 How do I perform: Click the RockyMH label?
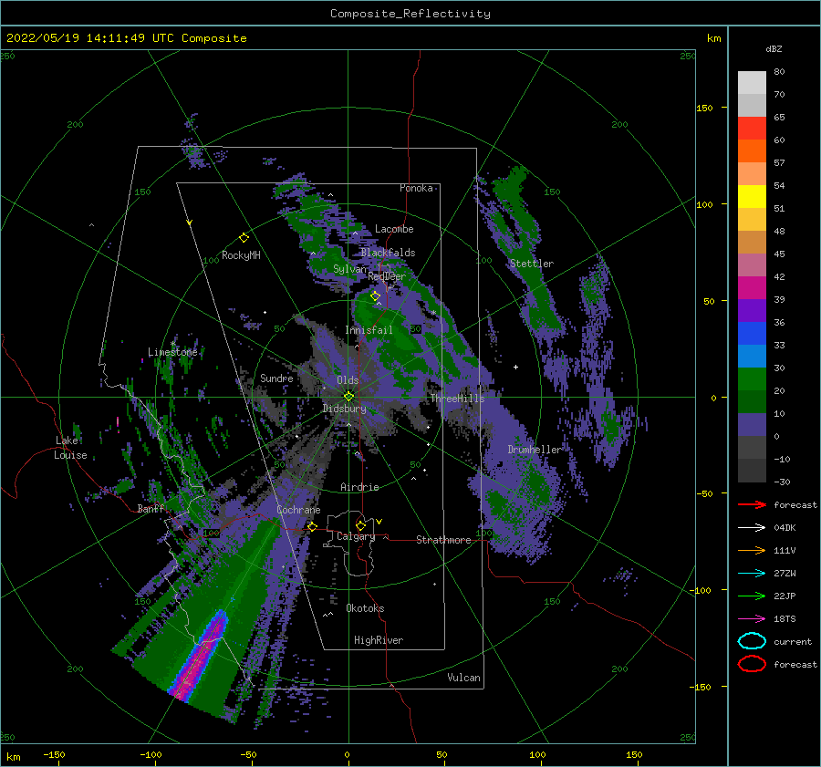coord(241,255)
